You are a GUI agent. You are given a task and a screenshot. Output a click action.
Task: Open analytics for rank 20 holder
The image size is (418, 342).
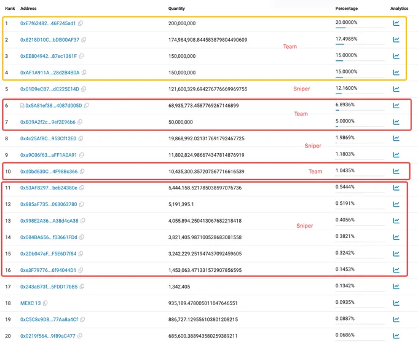click(x=396, y=336)
